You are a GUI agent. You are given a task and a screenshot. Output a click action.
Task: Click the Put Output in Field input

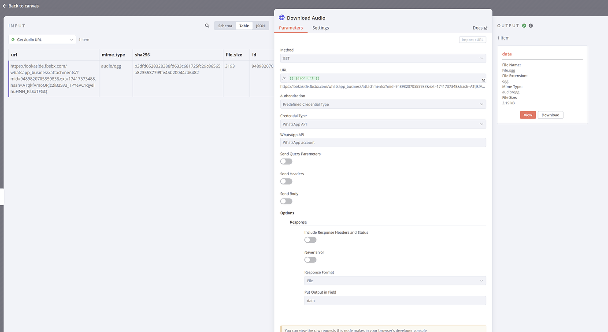click(x=395, y=301)
